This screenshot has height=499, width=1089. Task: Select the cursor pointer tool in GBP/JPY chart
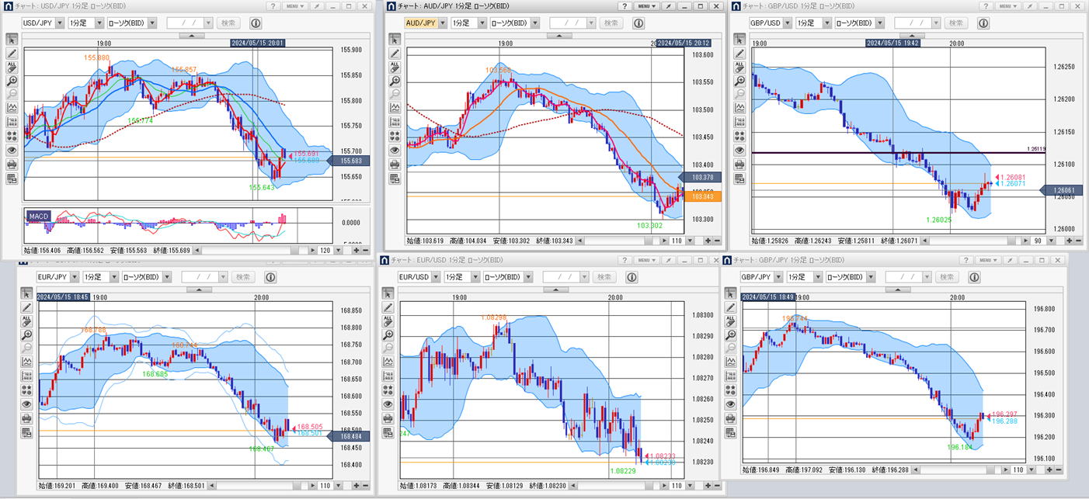[730, 293]
